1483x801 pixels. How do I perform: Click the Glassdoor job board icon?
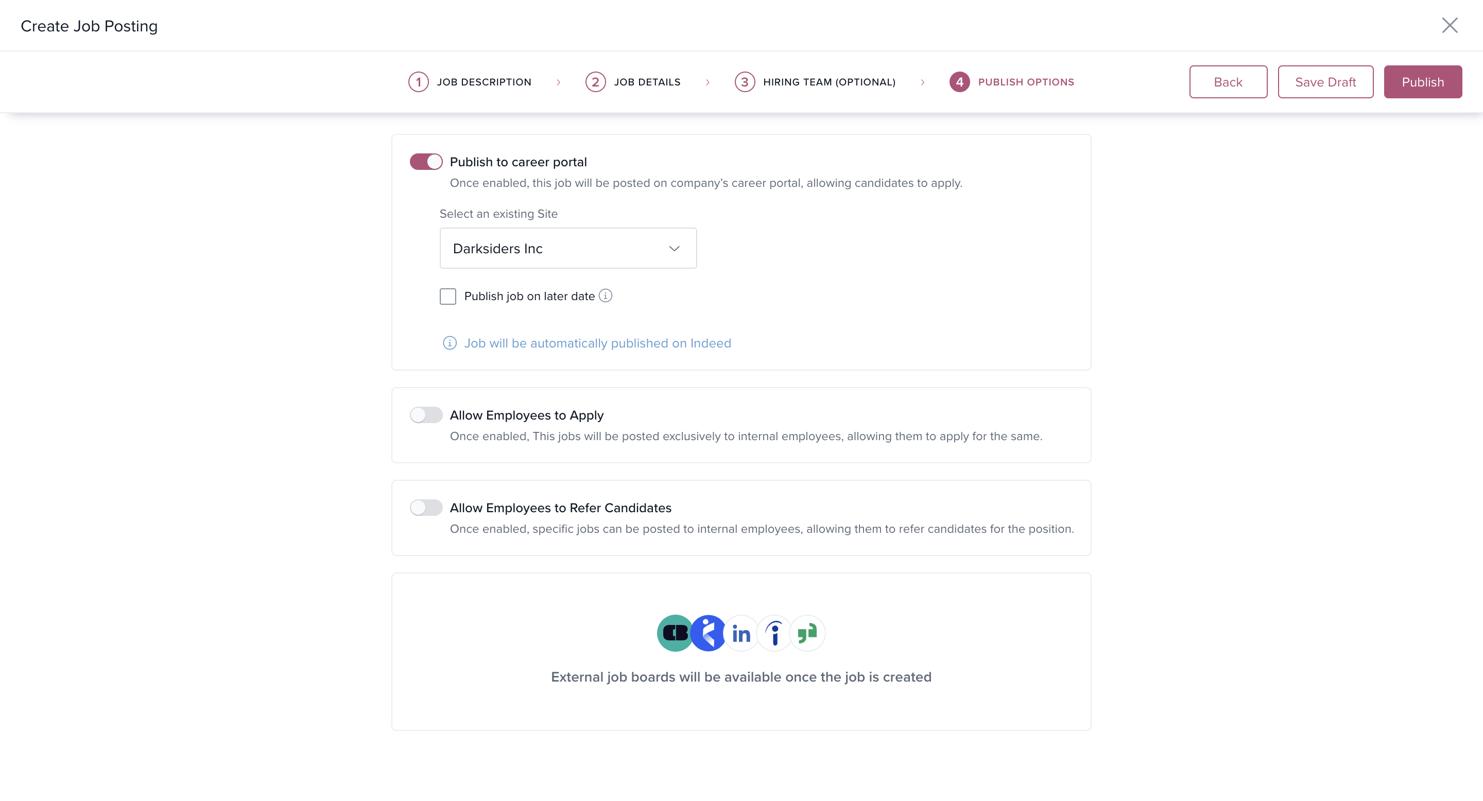point(807,633)
